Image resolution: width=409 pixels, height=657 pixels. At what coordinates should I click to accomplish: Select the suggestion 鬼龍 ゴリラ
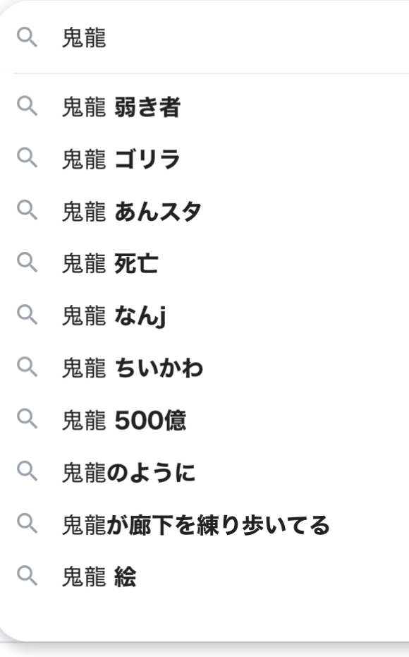point(204,159)
